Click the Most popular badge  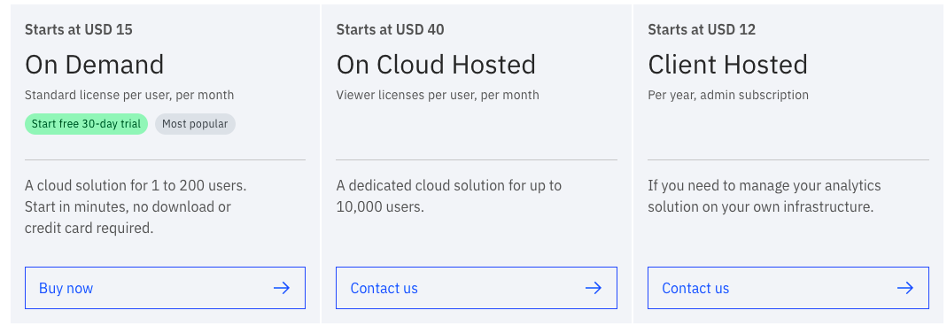click(195, 124)
